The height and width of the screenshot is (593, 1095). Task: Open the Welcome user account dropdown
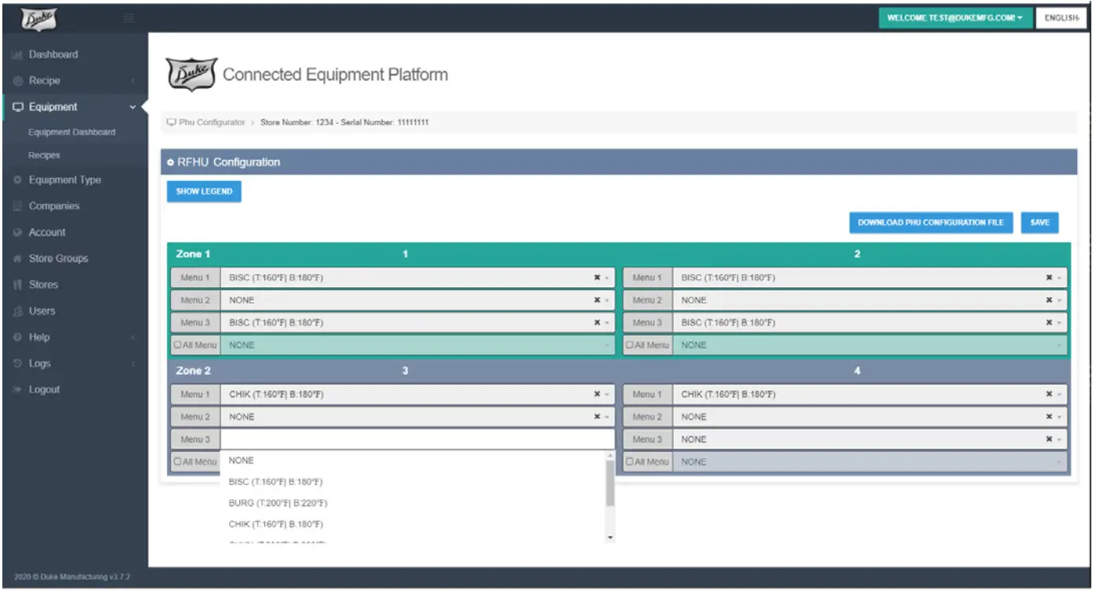tap(955, 18)
